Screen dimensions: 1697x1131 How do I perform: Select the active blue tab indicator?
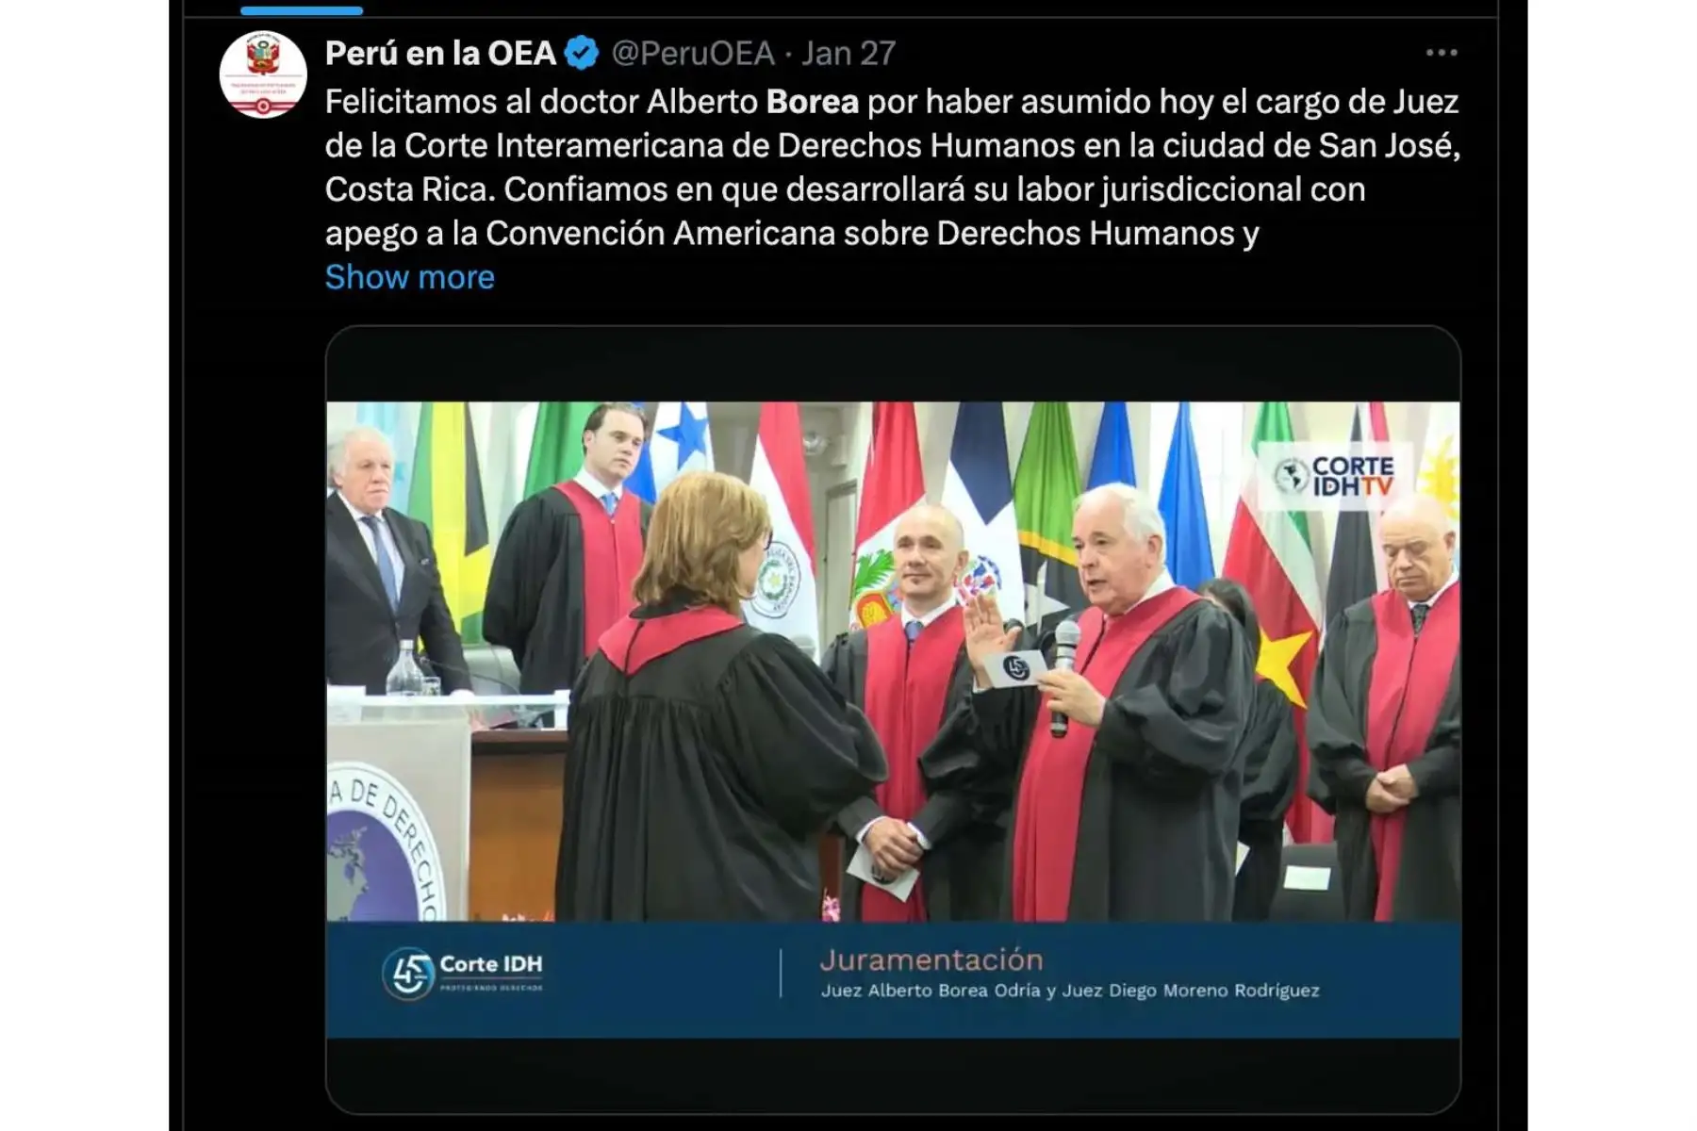(x=302, y=10)
